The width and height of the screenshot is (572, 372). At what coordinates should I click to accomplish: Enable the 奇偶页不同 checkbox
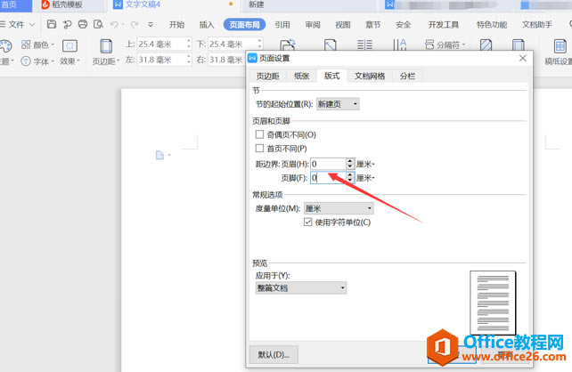click(x=260, y=134)
